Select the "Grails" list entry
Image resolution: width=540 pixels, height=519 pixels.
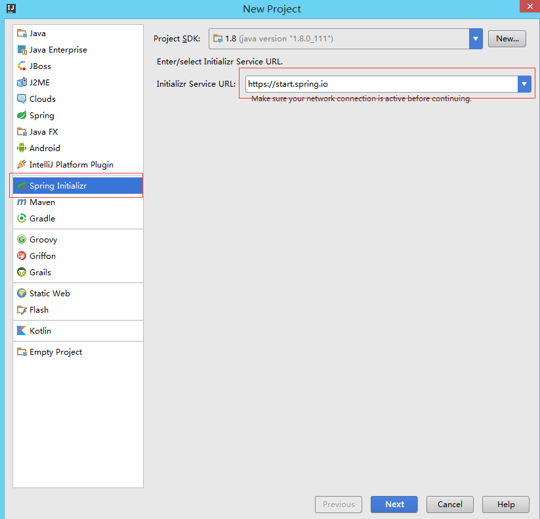78,273
